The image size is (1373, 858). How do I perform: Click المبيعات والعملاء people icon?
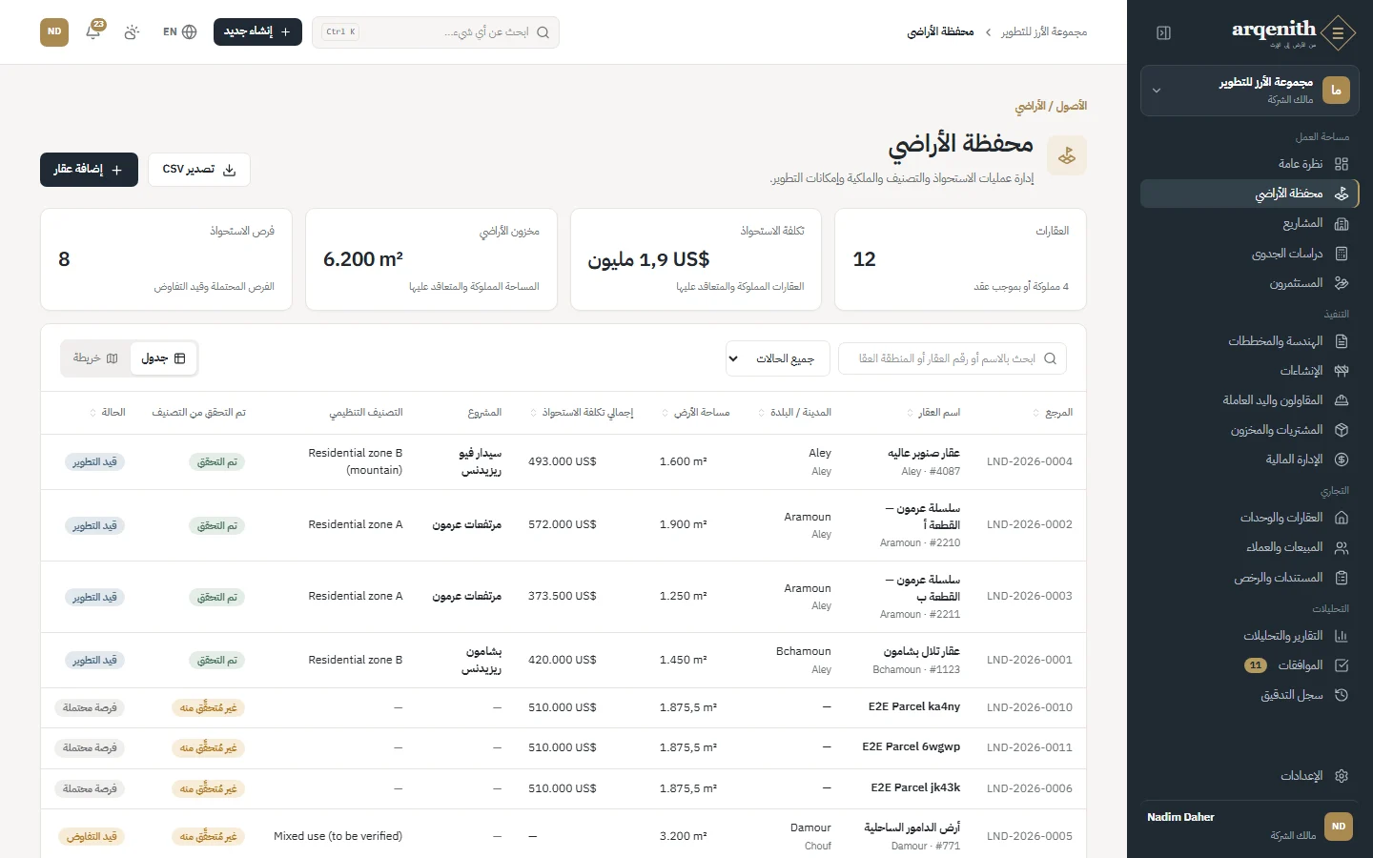(x=1342, y=547)
